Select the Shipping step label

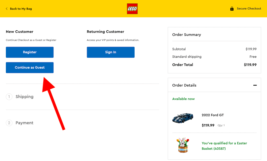pos(25,97)
